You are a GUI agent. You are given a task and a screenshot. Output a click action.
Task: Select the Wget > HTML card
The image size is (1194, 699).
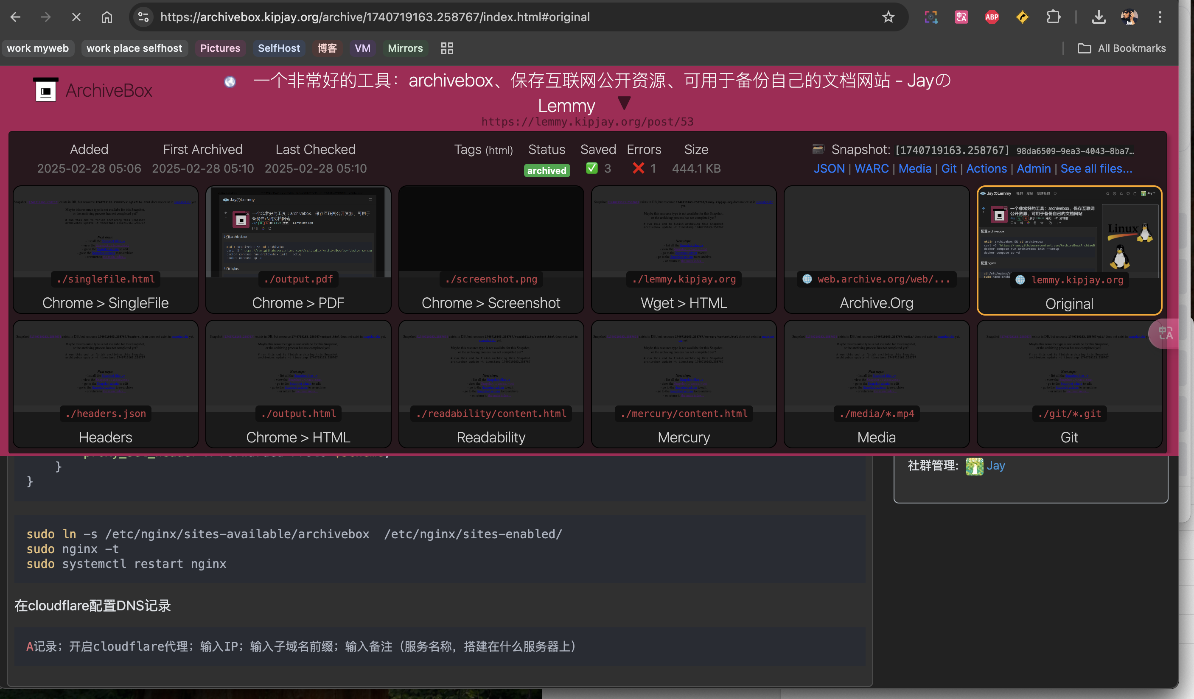684,249
